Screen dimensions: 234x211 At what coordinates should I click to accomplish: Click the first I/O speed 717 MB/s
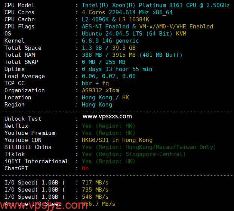click(95, 183)
